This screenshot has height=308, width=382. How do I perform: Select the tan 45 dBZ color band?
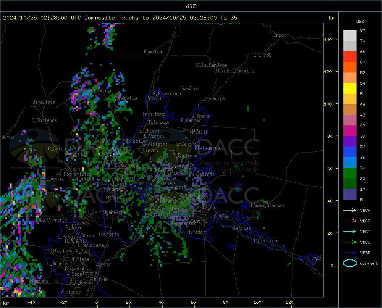[350, 110]
